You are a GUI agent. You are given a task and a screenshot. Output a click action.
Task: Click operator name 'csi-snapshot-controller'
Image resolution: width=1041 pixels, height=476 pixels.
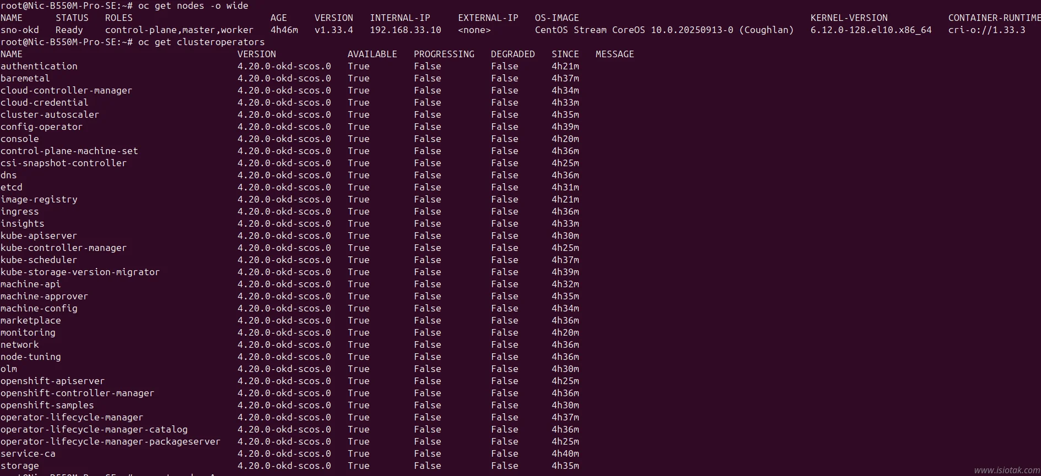click(64, 163)
